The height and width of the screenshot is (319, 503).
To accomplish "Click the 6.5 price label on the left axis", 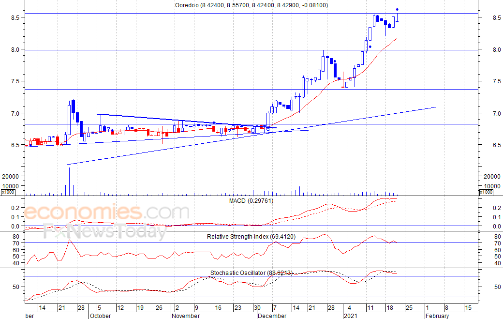I will 15,145.
